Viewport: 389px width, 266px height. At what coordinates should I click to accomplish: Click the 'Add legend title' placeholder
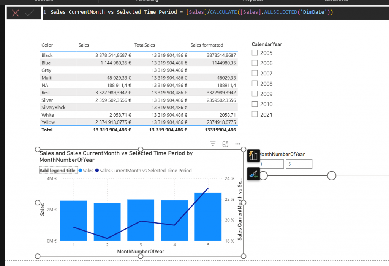coord(57,171)
